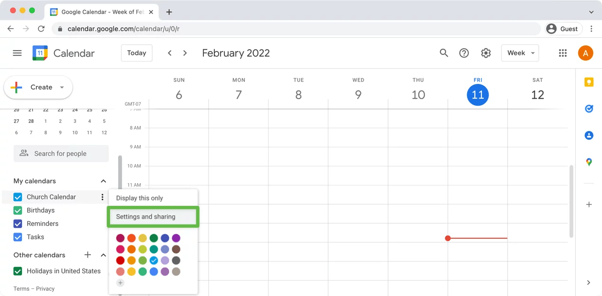Open the Google apps grid icon
This screenshot has height=296, width=602.
[562, 53]
